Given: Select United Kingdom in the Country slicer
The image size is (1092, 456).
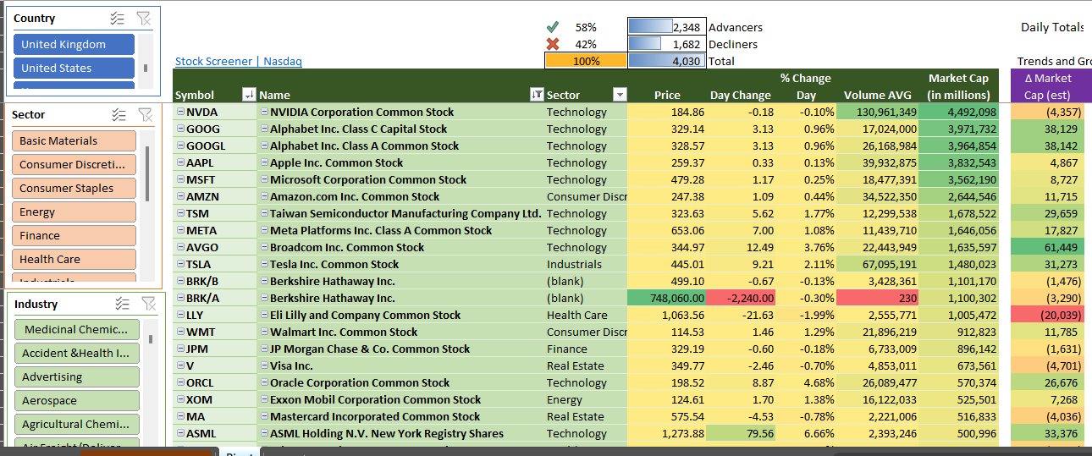Looking at the screenshot, I should (74, 44).
